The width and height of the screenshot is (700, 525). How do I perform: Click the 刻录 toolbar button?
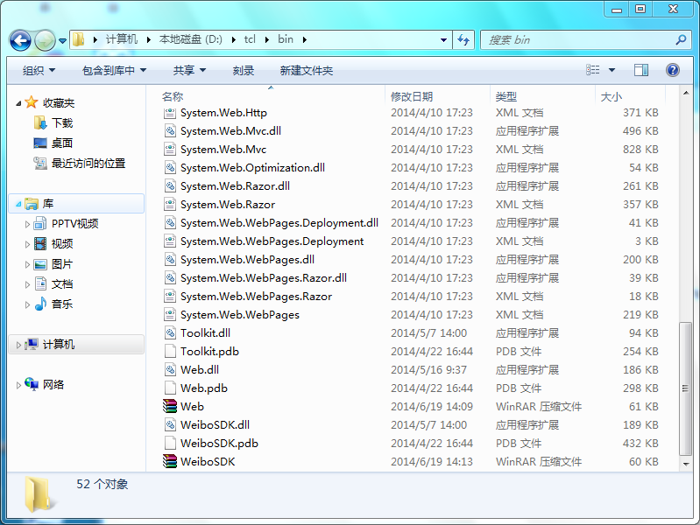tap(244, 71)
